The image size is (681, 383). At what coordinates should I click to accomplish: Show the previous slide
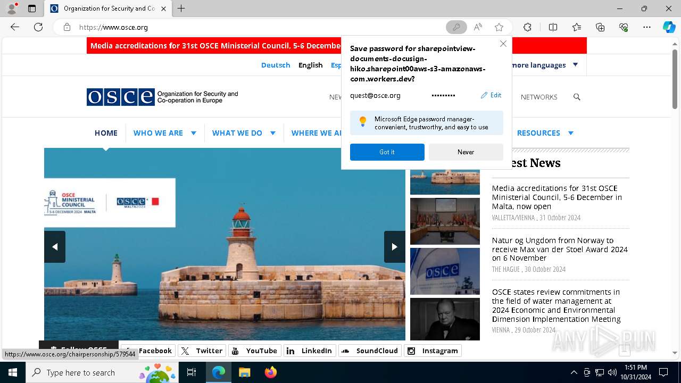point(54,247)
